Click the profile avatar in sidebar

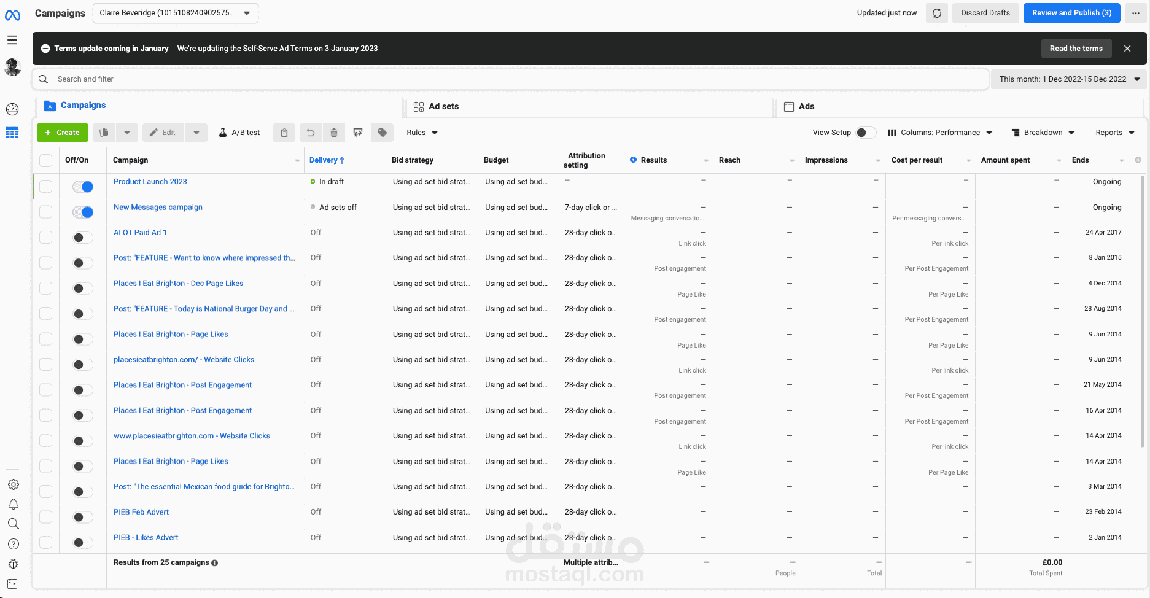coord(12,67)
